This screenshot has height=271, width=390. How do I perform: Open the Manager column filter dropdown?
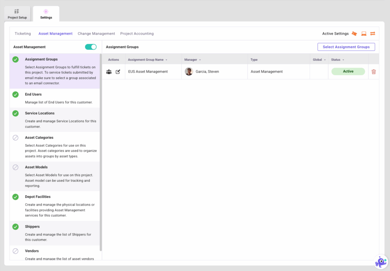pos(200,60)
